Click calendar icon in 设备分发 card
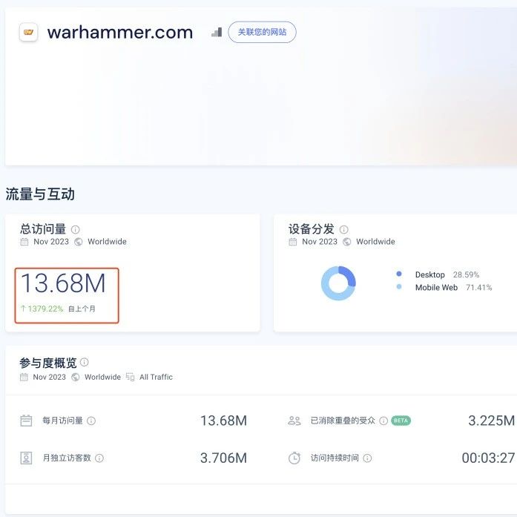Viewport: 517px width, 517px height. [293, 242]
